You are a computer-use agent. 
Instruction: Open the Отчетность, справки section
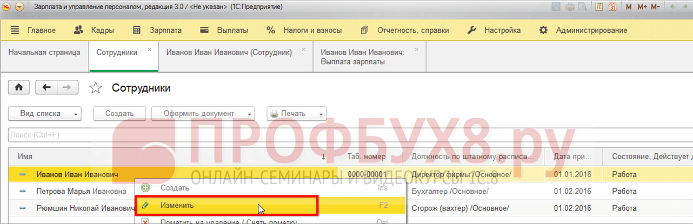click(x=404, y=30)
